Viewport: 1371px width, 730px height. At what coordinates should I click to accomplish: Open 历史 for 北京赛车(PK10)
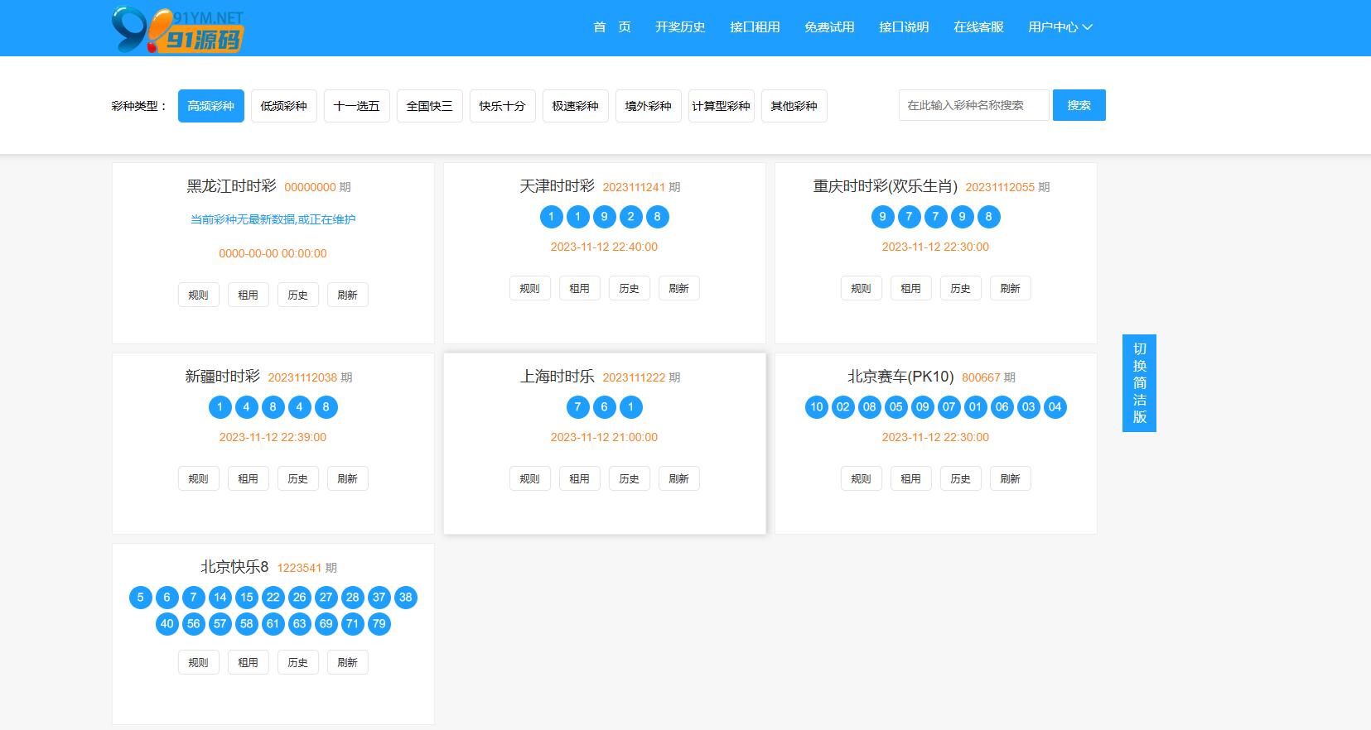961,478
